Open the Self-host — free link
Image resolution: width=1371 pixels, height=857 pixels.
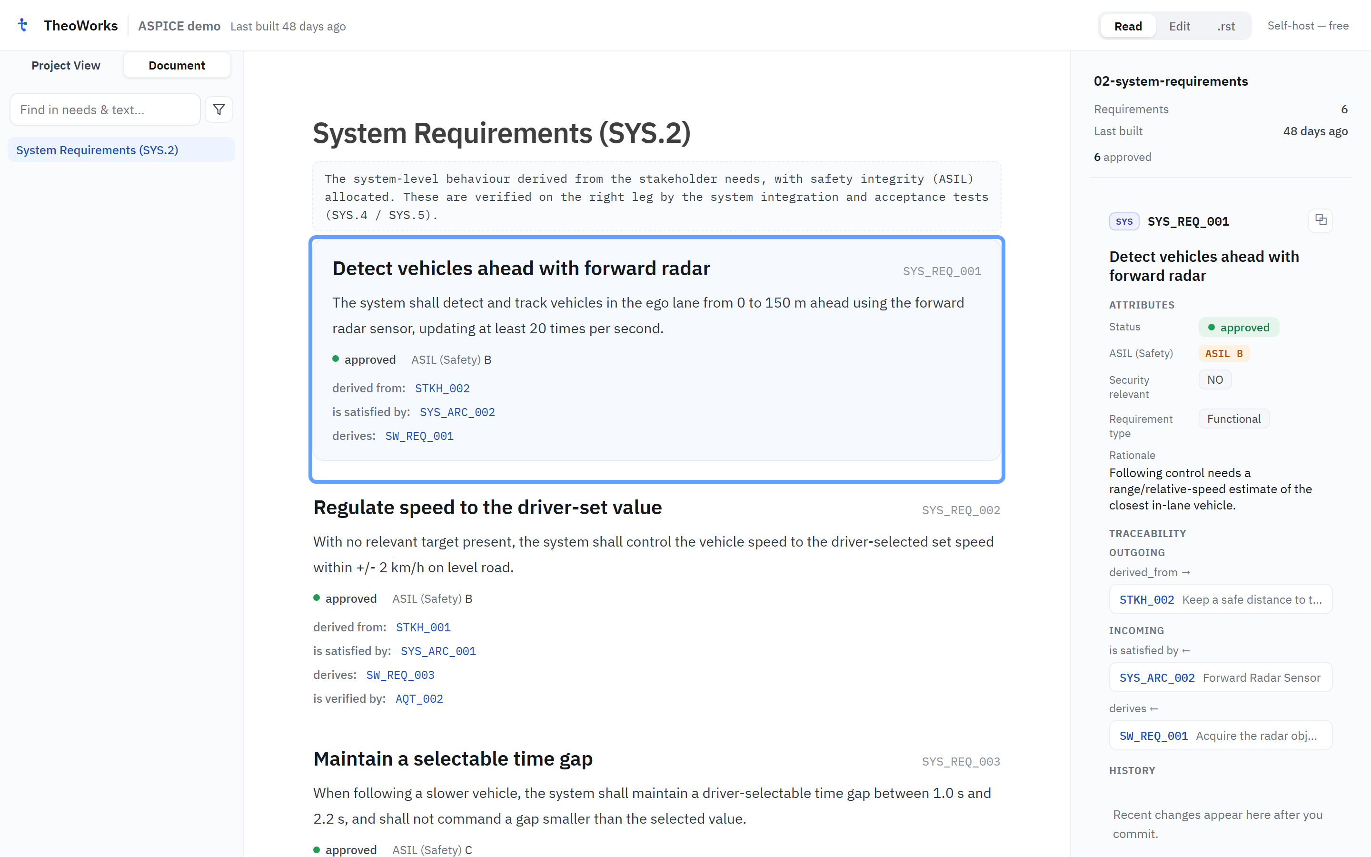coord(1308,26)
